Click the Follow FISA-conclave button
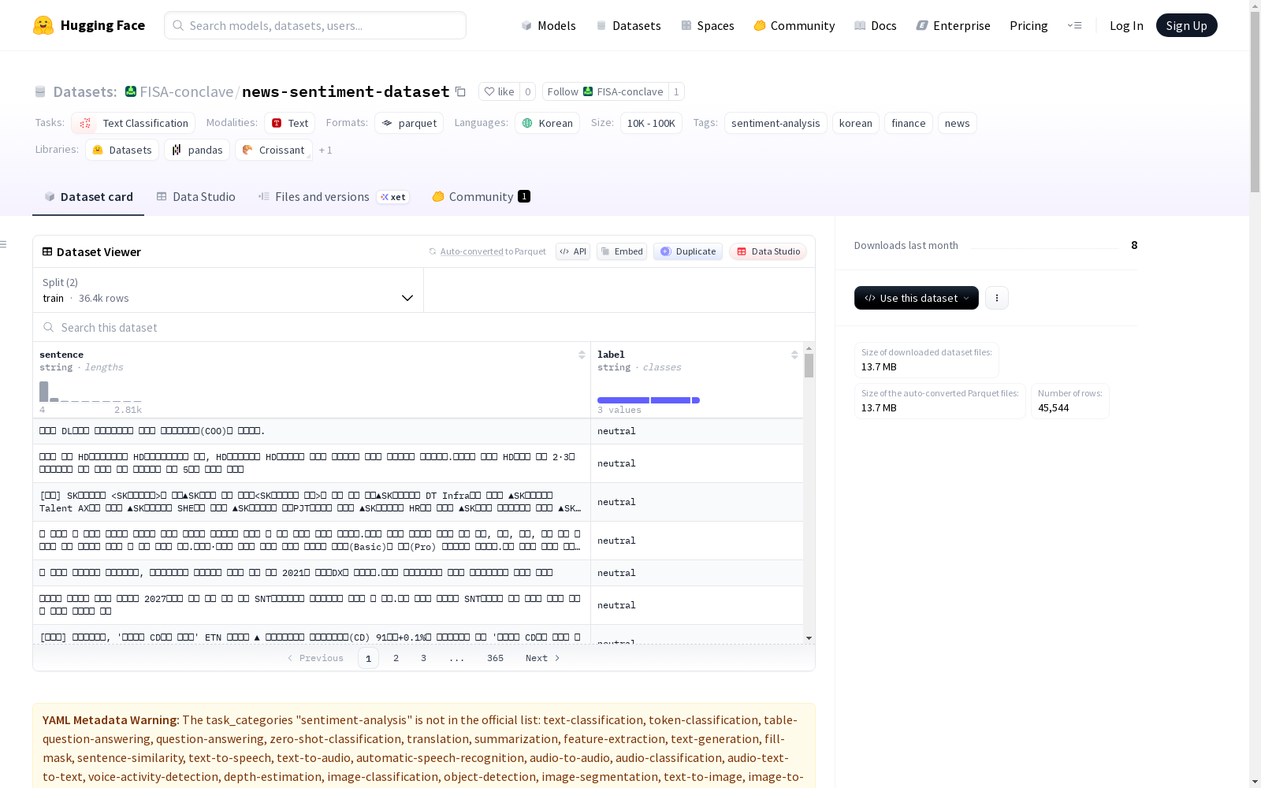Image resolution: width=1261 pixels, height=788 pixels. (605, 91)
